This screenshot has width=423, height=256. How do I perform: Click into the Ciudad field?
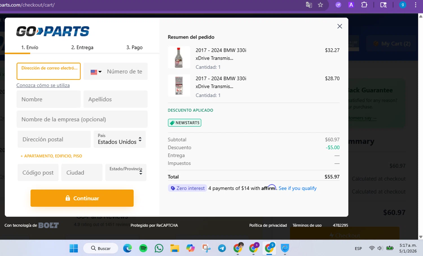[82, 172]
